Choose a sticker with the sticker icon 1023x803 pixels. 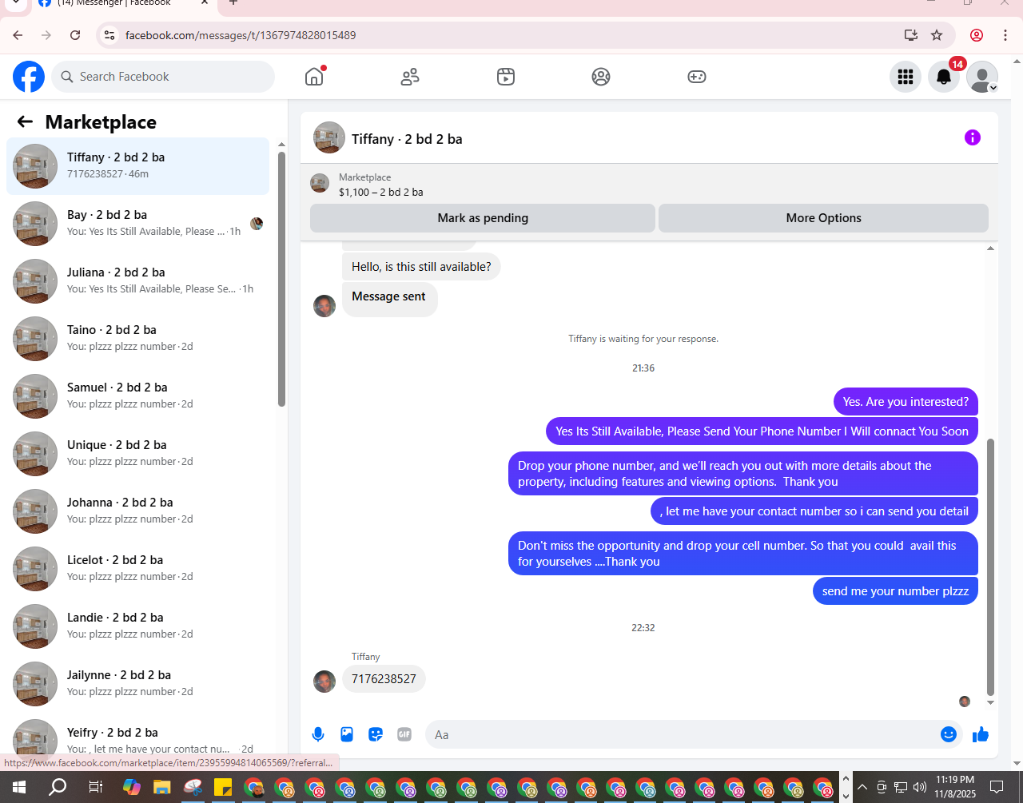point(376,734)
